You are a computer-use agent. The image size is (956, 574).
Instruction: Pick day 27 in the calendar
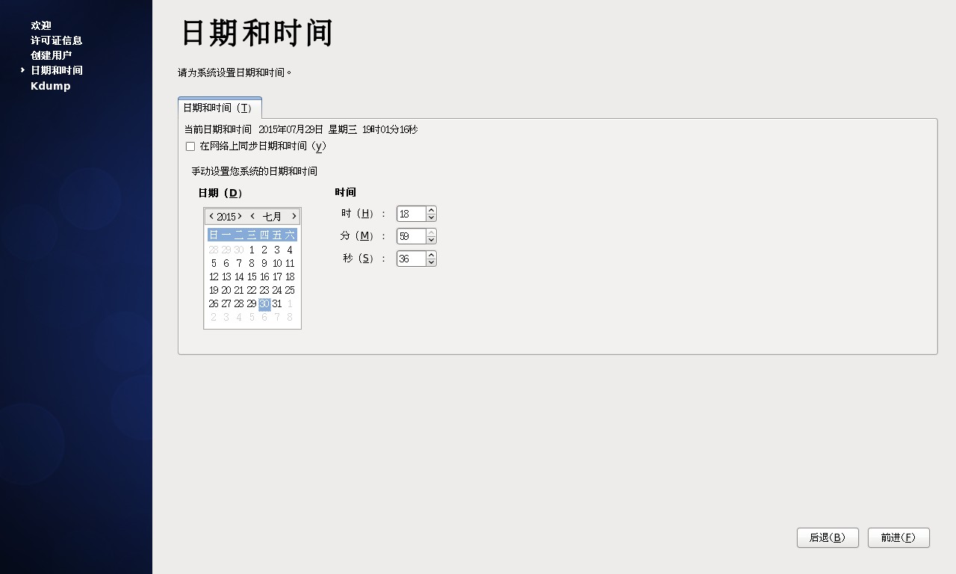point(226,303)
